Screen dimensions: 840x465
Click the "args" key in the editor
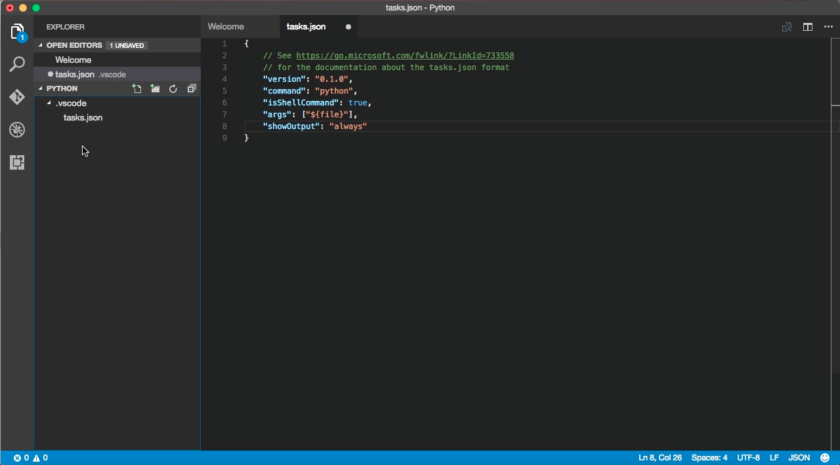278,115
